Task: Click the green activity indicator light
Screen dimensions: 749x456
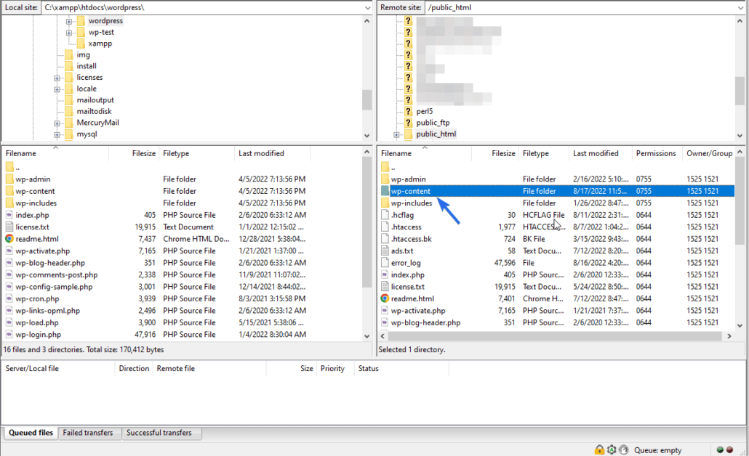Action: [721, 449]
